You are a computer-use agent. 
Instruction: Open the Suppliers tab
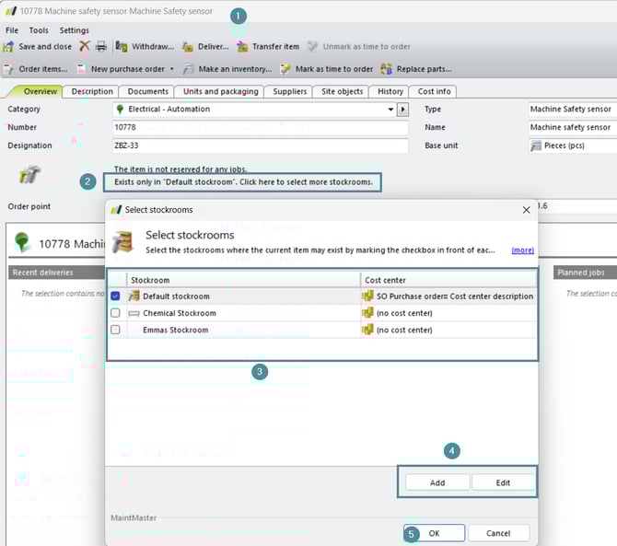(289, 91)
